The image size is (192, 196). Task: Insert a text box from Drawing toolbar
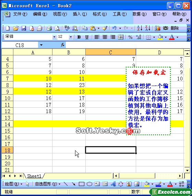[97, 184]
